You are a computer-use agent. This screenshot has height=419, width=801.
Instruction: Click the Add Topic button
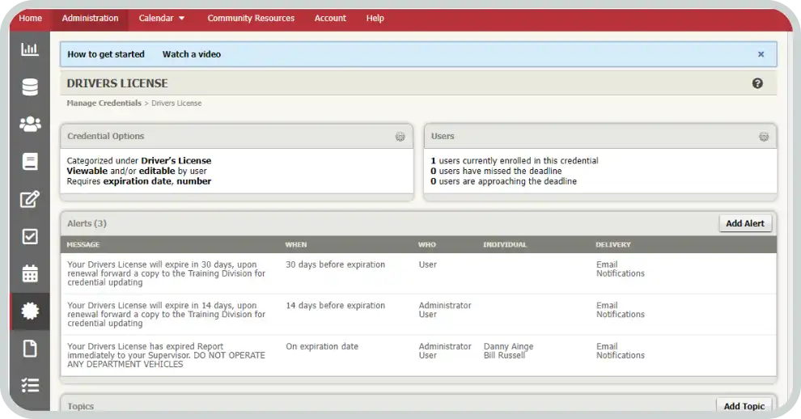pyautogui.click(x=744, y=406)
